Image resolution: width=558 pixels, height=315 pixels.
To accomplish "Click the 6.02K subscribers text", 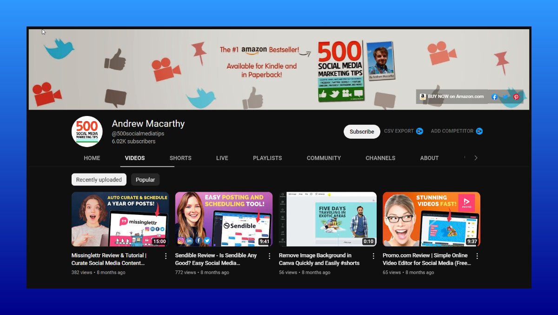I will [x=134, y=141].
